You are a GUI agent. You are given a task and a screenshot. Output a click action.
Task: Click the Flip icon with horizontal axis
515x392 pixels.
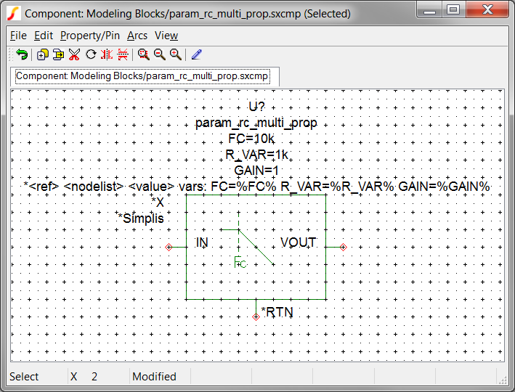point(123,54)
